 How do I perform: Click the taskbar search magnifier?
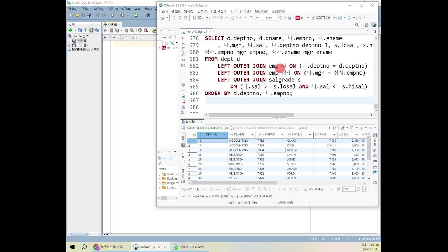coord(84,247)
